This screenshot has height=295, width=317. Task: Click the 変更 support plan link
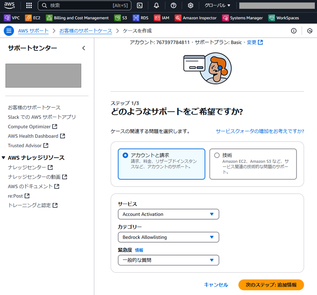[252, 42]
